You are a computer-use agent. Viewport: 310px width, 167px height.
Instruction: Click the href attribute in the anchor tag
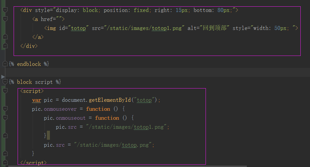(x=47, y=19)
